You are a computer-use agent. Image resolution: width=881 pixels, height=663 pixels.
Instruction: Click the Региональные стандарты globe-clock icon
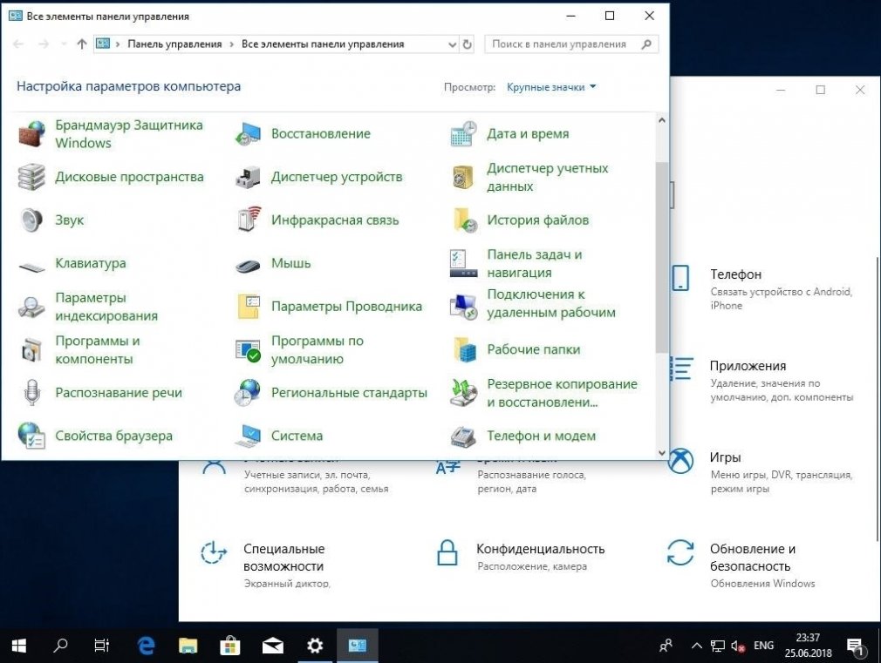[x=247, y=393]
